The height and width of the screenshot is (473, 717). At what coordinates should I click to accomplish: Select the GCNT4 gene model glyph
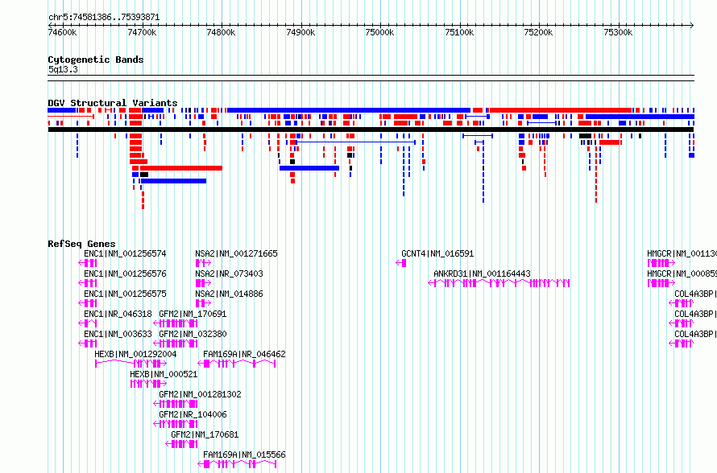[401, 263]
